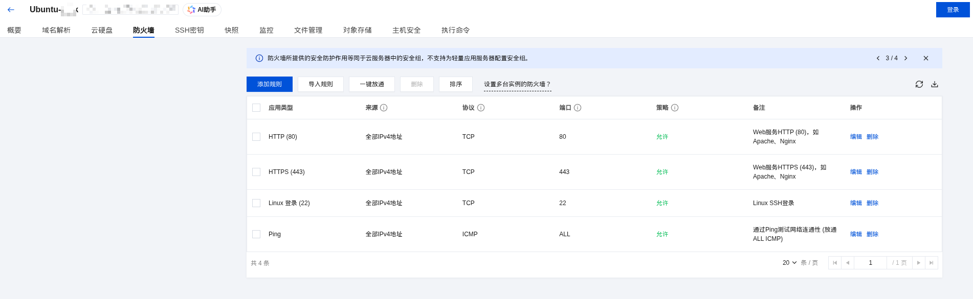Viewport: 973px width, 299px height.
Task: Open the 20 条/页 page size dropdown
Action: (x=789, y=263)
